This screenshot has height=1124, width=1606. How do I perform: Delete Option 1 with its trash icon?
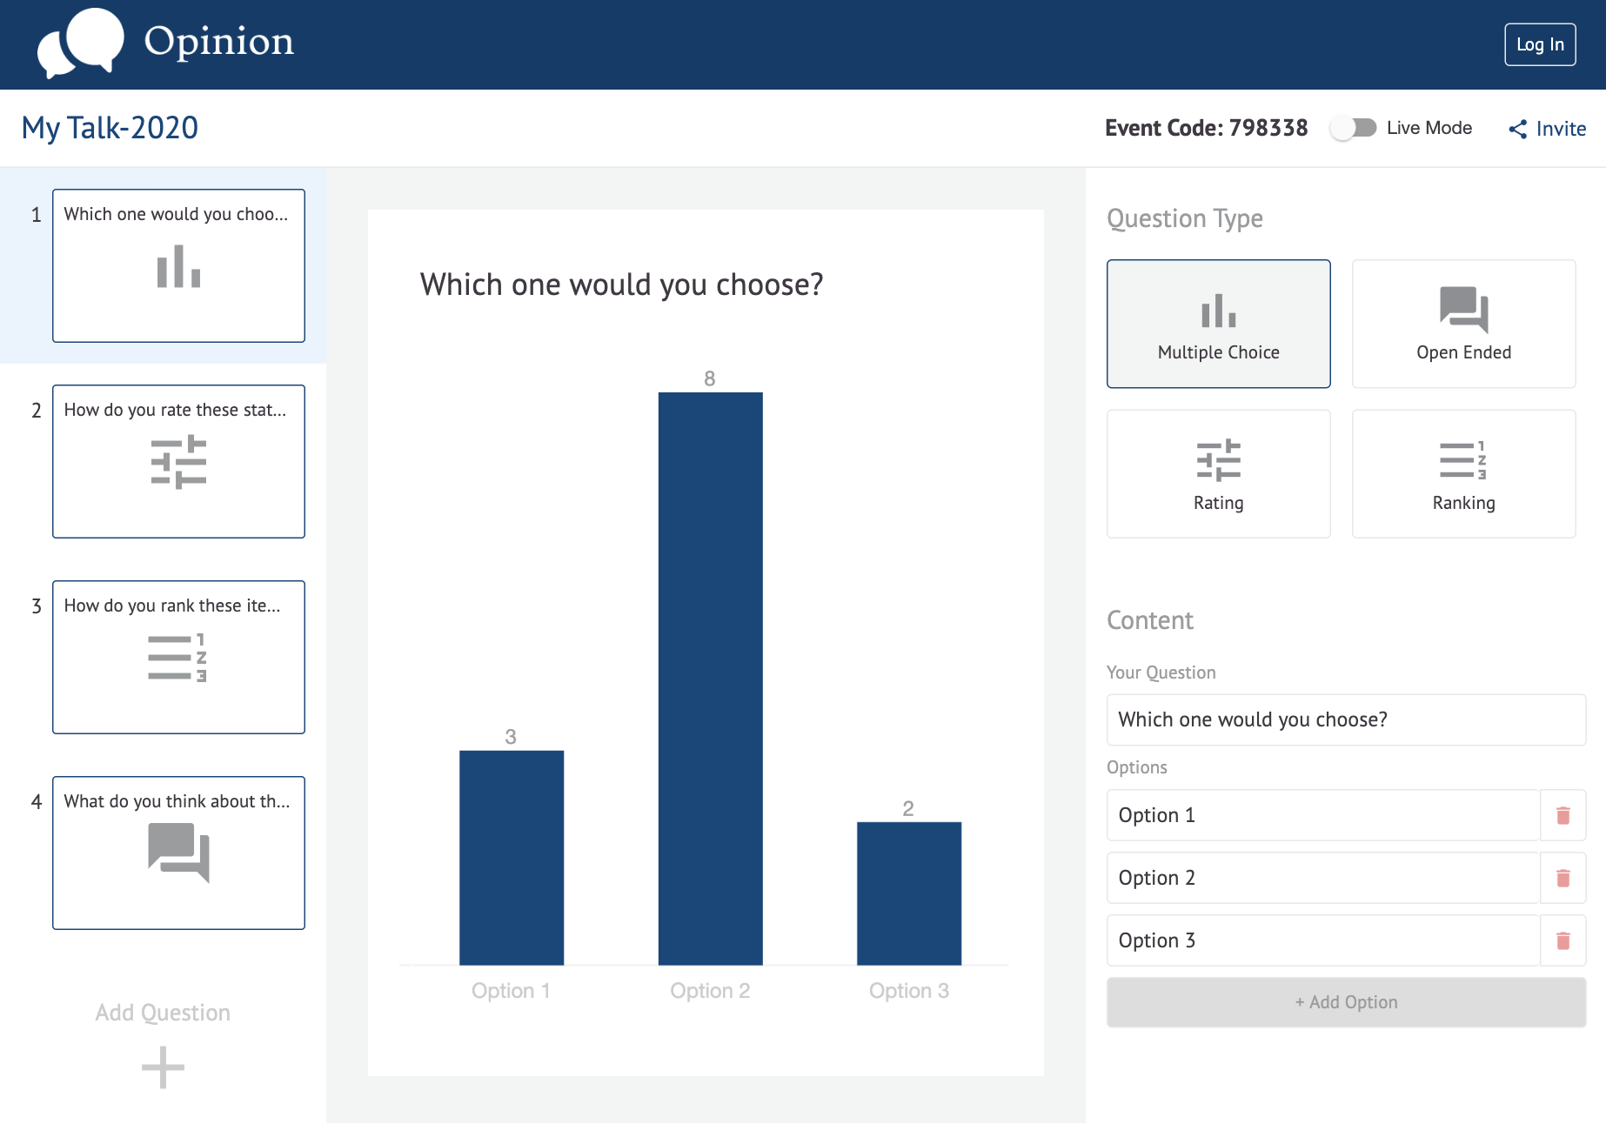(x=1563, y=815)
